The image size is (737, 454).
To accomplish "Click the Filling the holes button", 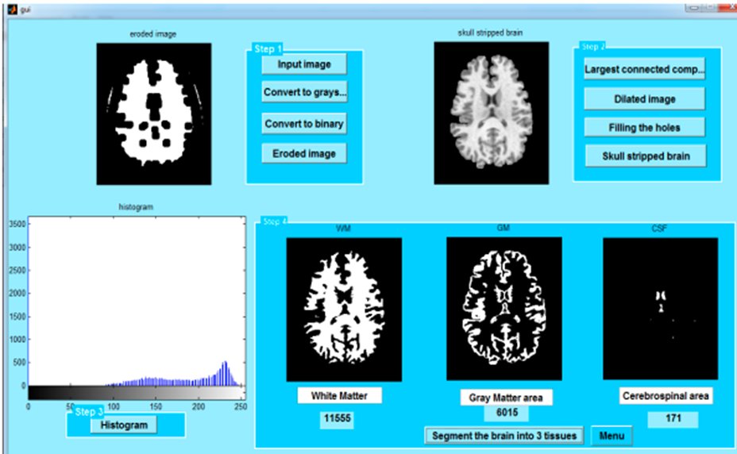I will click(x=644, y=127).
